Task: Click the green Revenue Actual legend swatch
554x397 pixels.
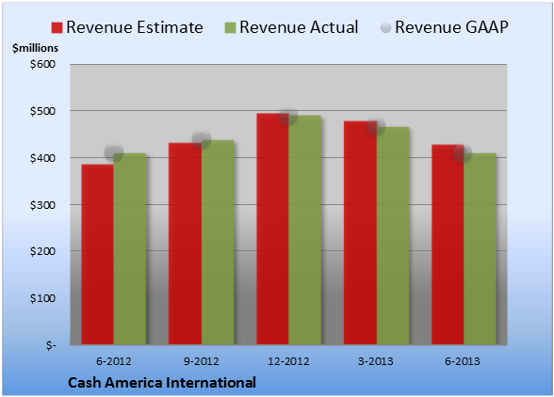Action: coord(230,27)
